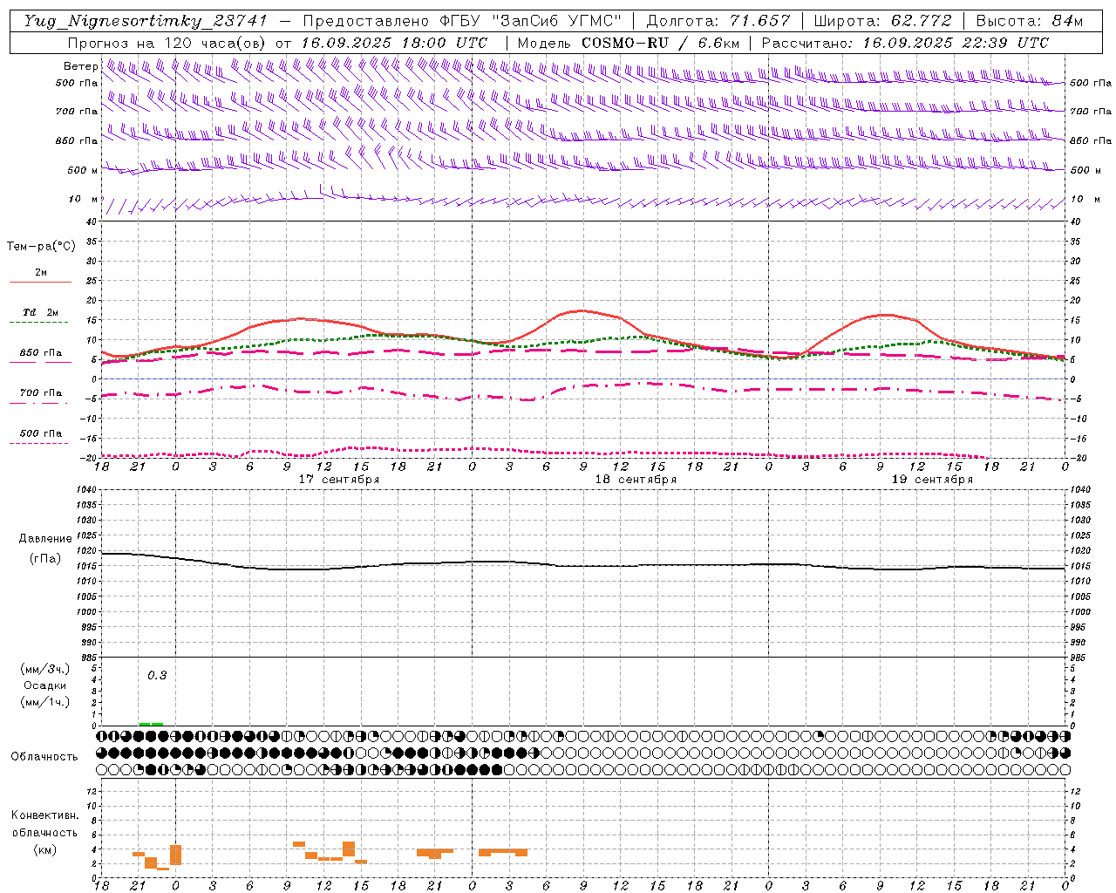Click the Тем-ра(°C) temperature panel label
1116x893 pixels.
click(41, 247)
